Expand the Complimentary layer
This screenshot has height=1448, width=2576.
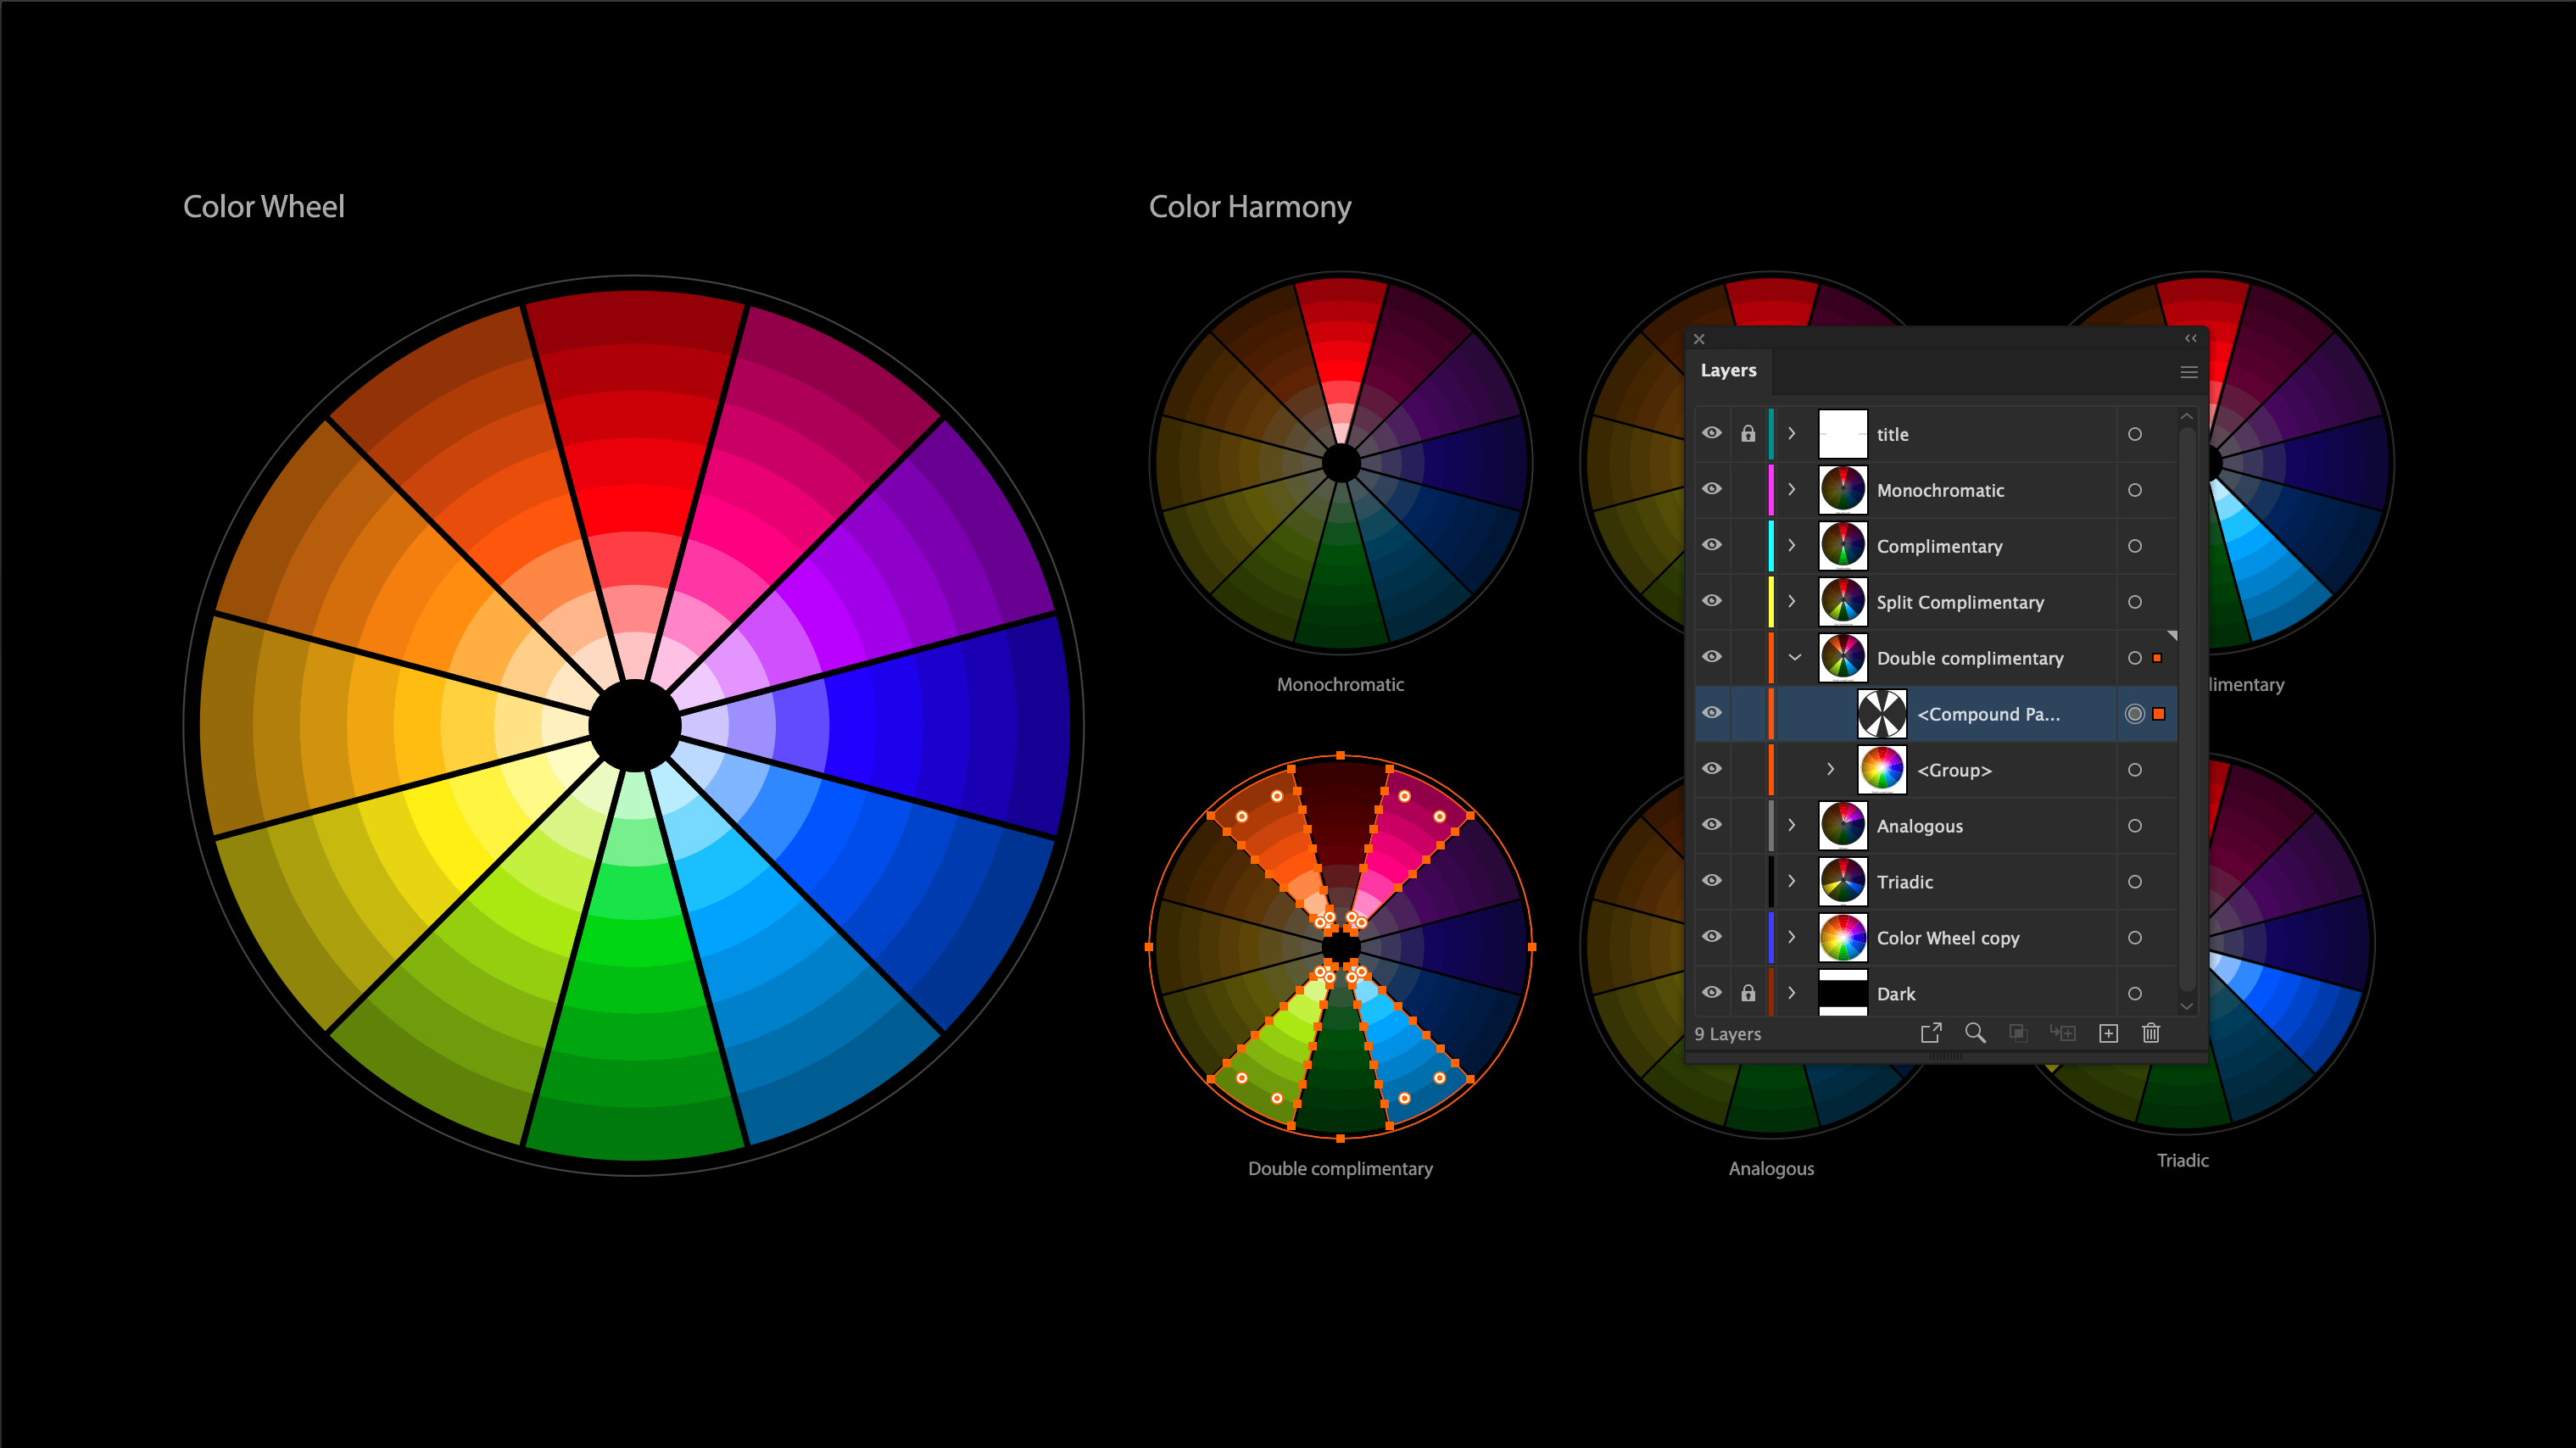1791,545
